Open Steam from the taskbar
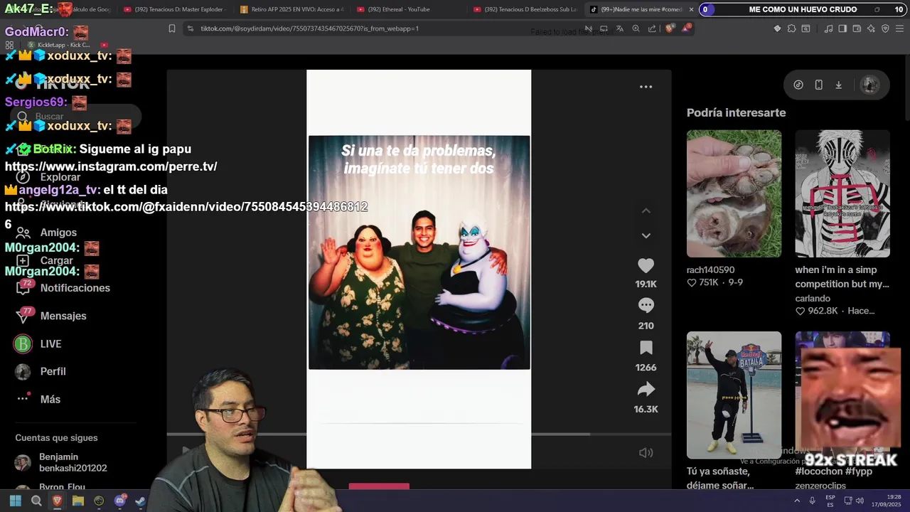910x512 pixels. [140, 501]
